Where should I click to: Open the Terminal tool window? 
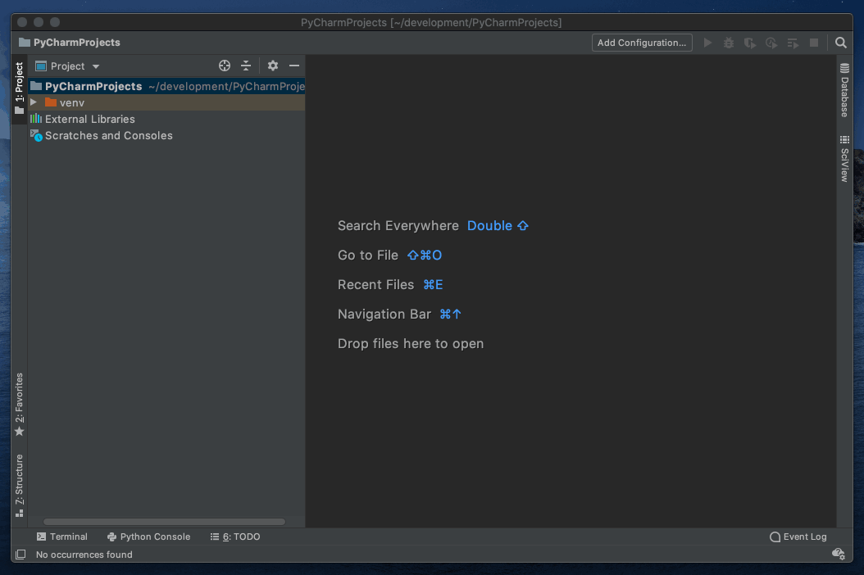tap(61, 537)
